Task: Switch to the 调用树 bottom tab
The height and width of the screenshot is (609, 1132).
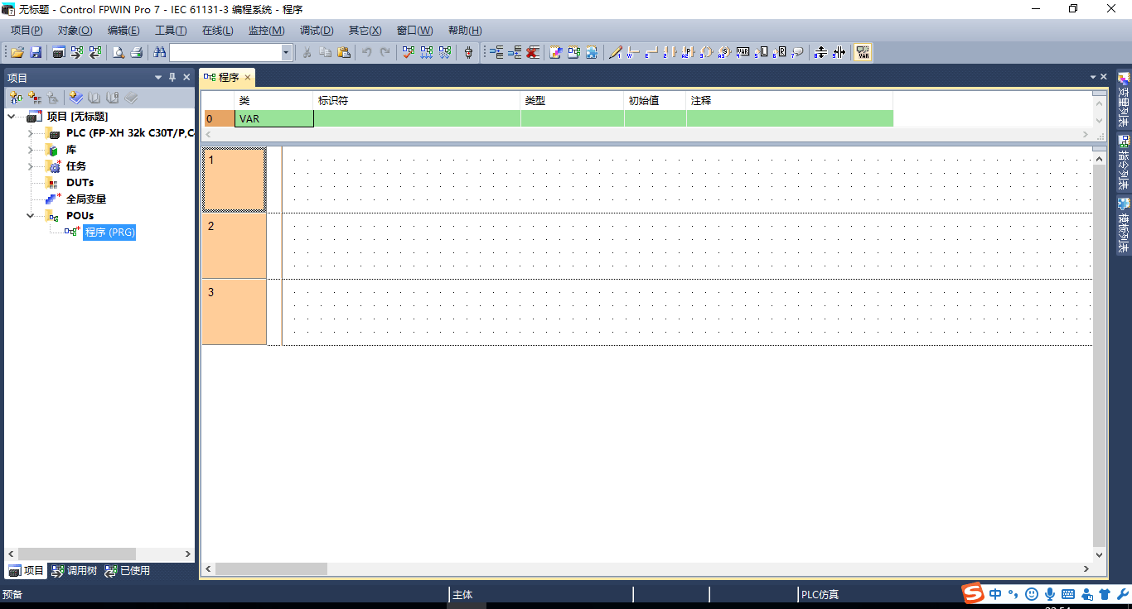Action: click(x=74, y=571)
